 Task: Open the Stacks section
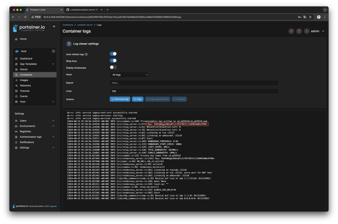tap(23, 69)
